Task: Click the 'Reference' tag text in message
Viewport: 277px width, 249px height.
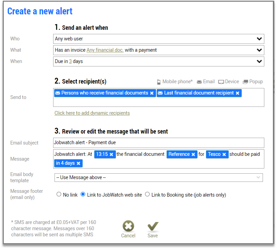Action: 179,154
